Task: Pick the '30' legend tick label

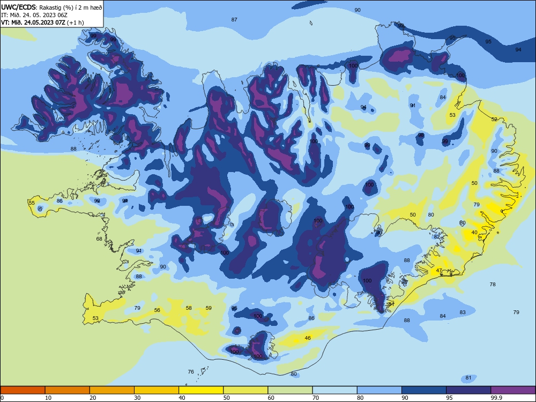Action: click(x=137, y=398)
